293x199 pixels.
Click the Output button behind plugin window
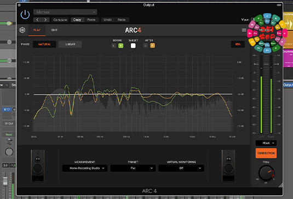pyautogui.click(x=288, y=85)
